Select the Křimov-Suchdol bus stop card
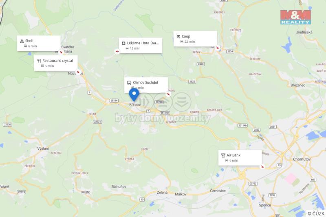 pos(146,85)
